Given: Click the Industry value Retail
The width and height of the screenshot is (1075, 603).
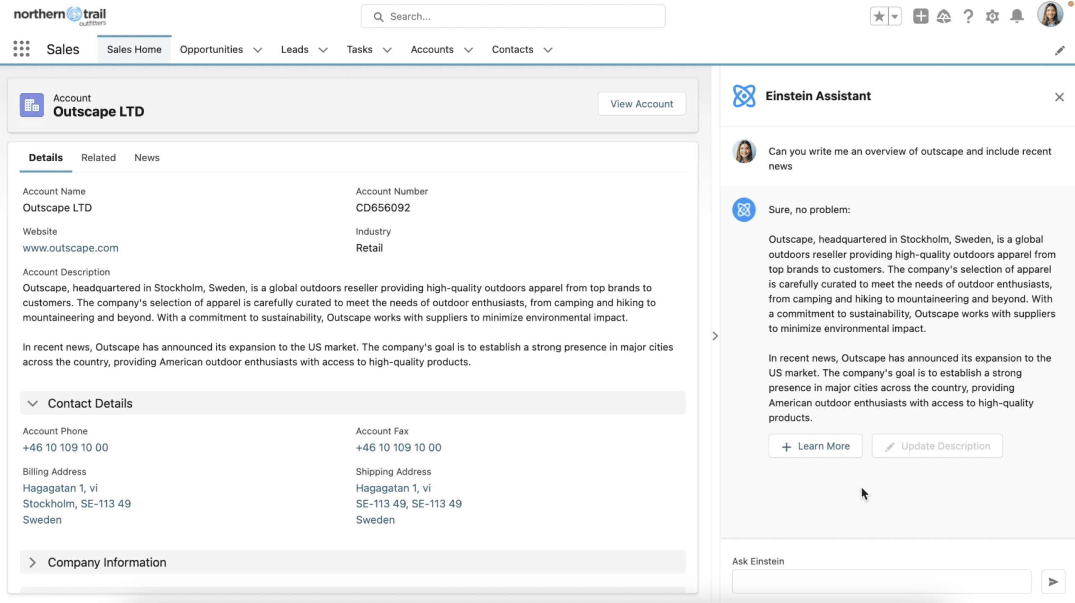Looking at the screenshot, I should click(369, 248).
